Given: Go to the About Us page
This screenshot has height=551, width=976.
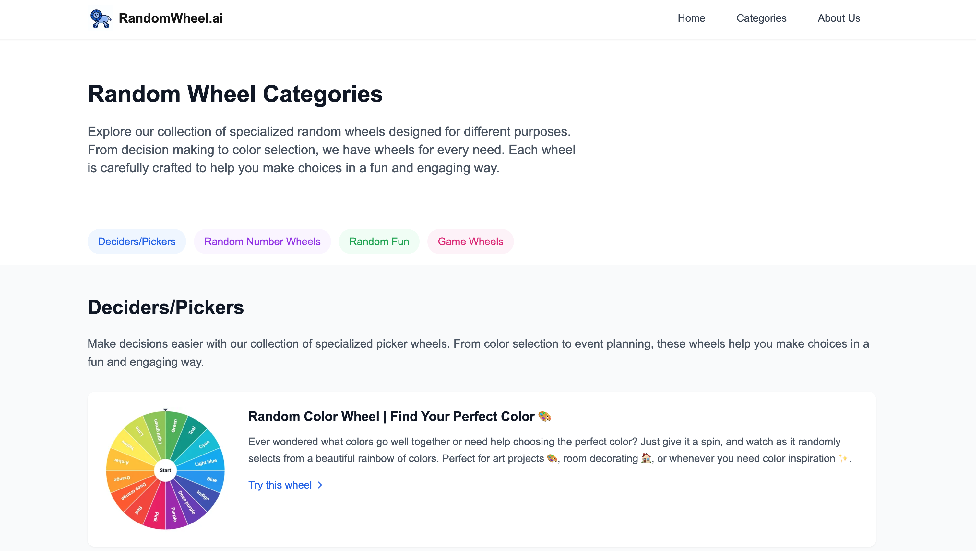Looking at the screenshot, I should [x=839, y=18].
